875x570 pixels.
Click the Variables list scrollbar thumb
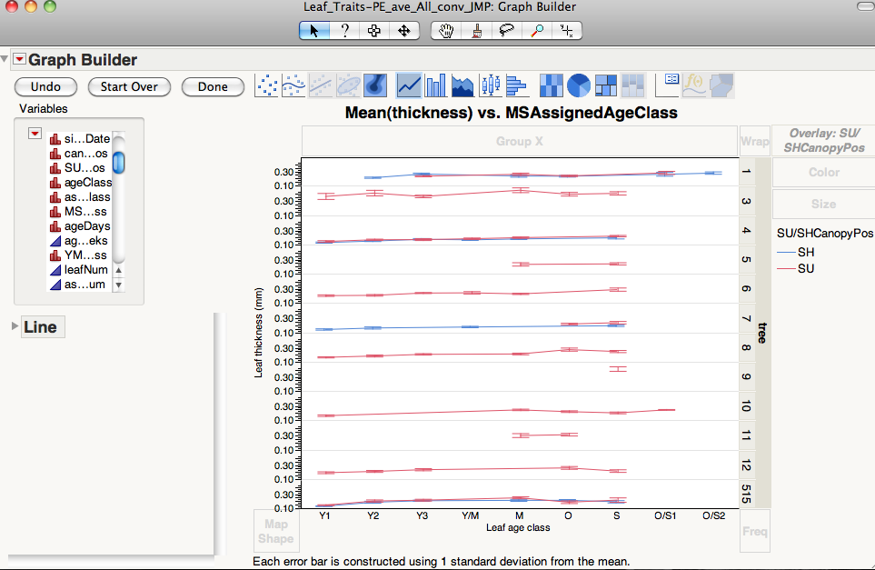pyautogui.click(x=118, y=163)
